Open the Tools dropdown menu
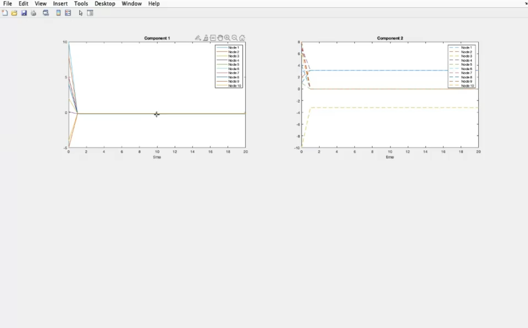The height and width of the screenshot is (328, 528). coord(81,3)
